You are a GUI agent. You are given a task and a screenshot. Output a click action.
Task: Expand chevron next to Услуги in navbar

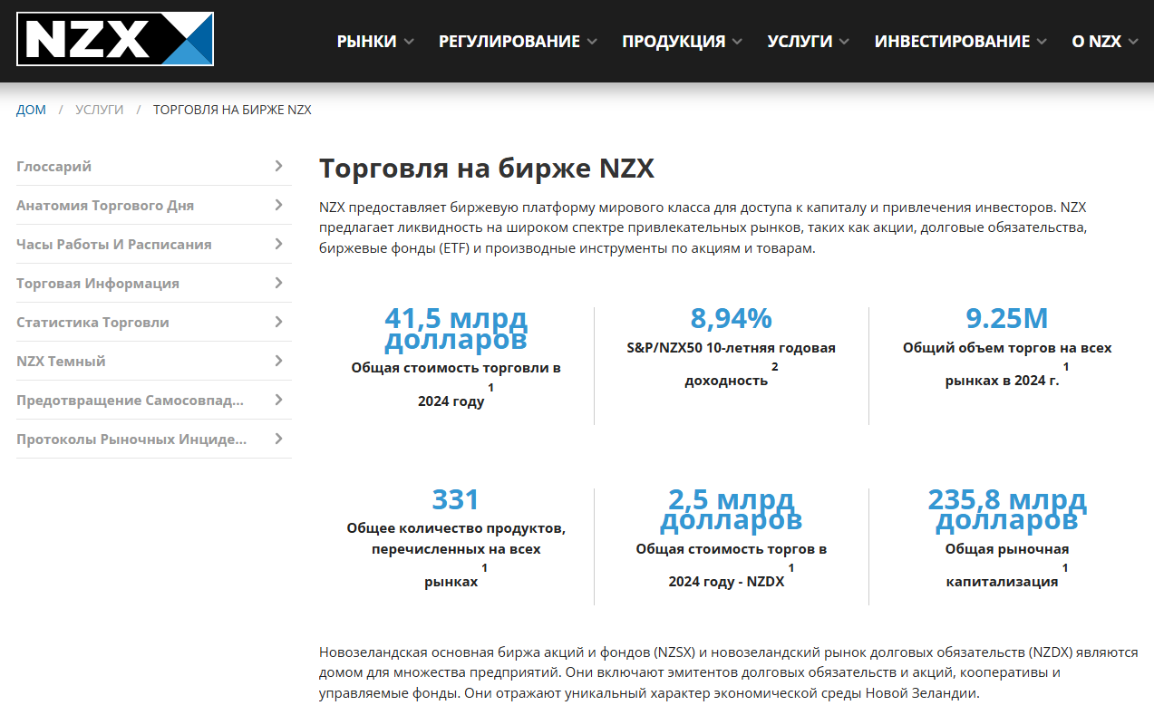(844, 42)
